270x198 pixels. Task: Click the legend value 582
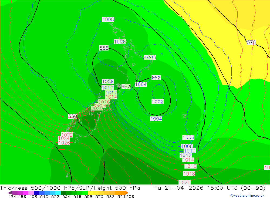click(x=110, y=196)
